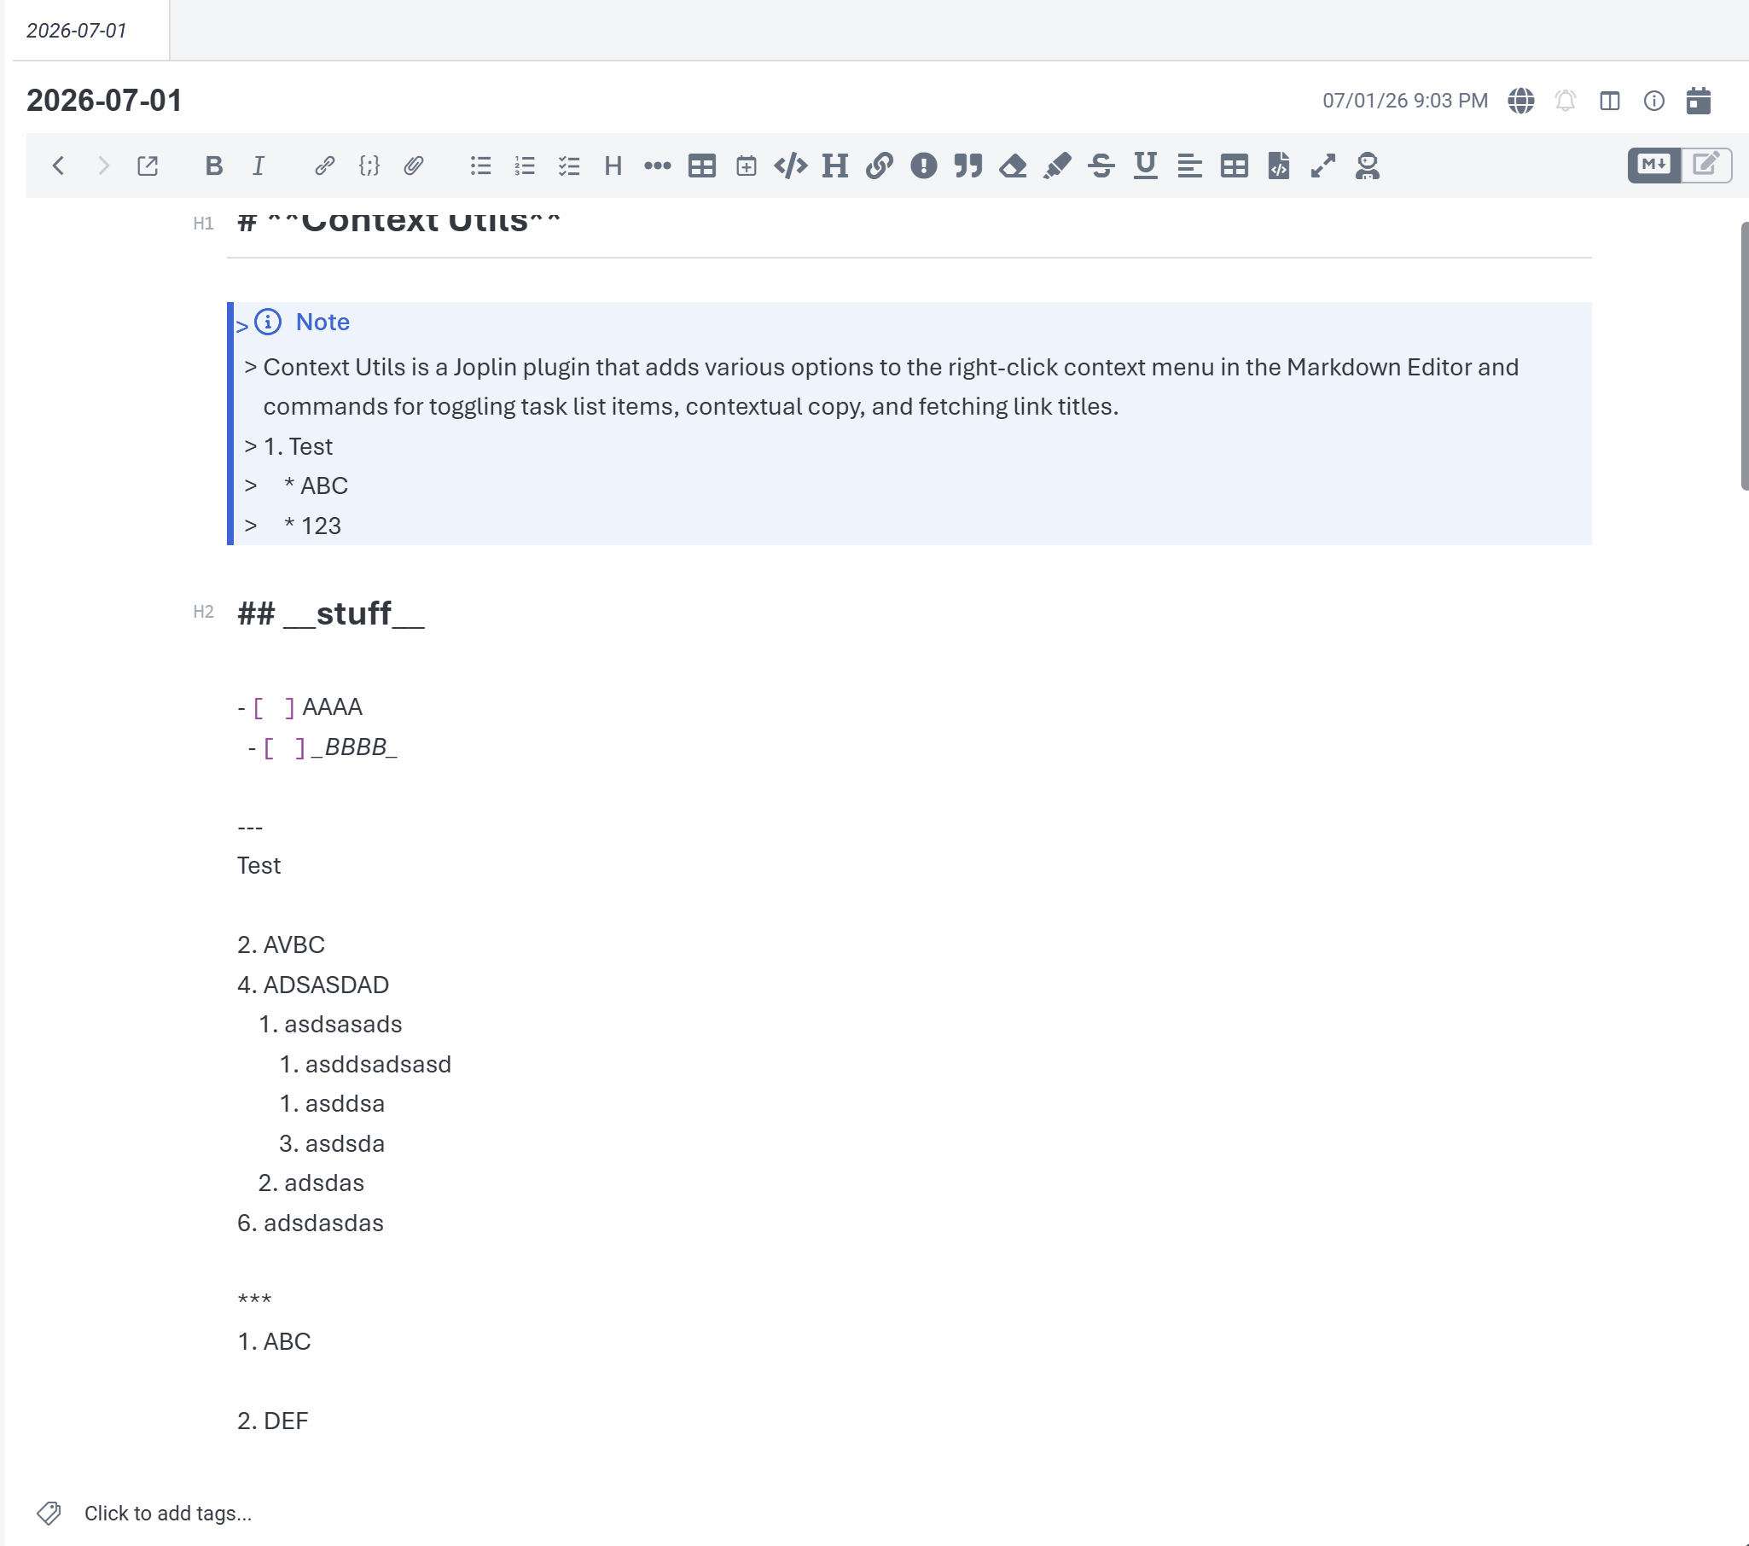Toggle spell checker with globe icon

(1520, 101)
